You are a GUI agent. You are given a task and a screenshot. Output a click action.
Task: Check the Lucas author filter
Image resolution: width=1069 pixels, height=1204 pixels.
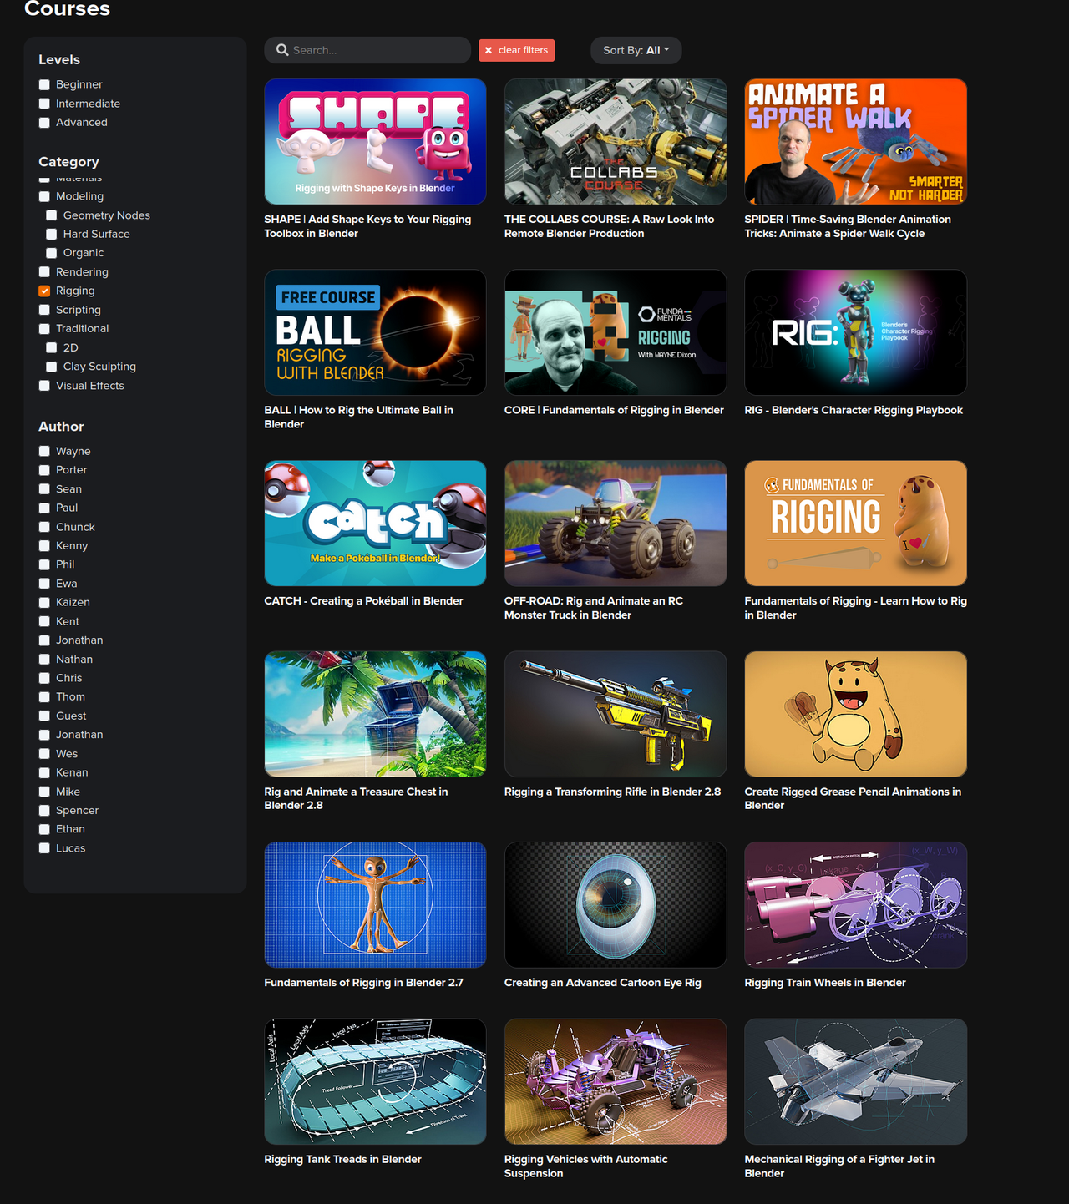point(44,849)
